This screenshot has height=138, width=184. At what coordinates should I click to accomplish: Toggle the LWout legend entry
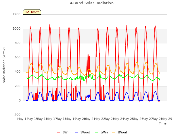tap(120, 132)
